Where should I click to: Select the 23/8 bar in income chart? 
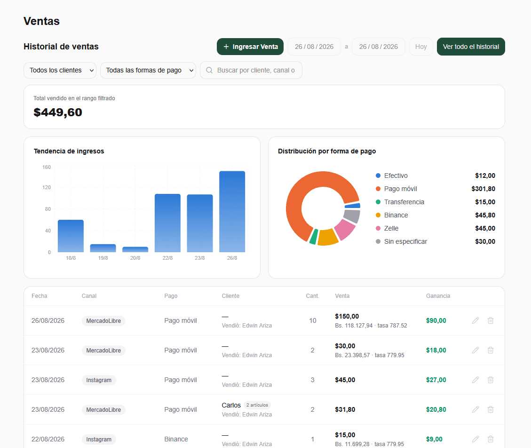(x=200, y=224)
